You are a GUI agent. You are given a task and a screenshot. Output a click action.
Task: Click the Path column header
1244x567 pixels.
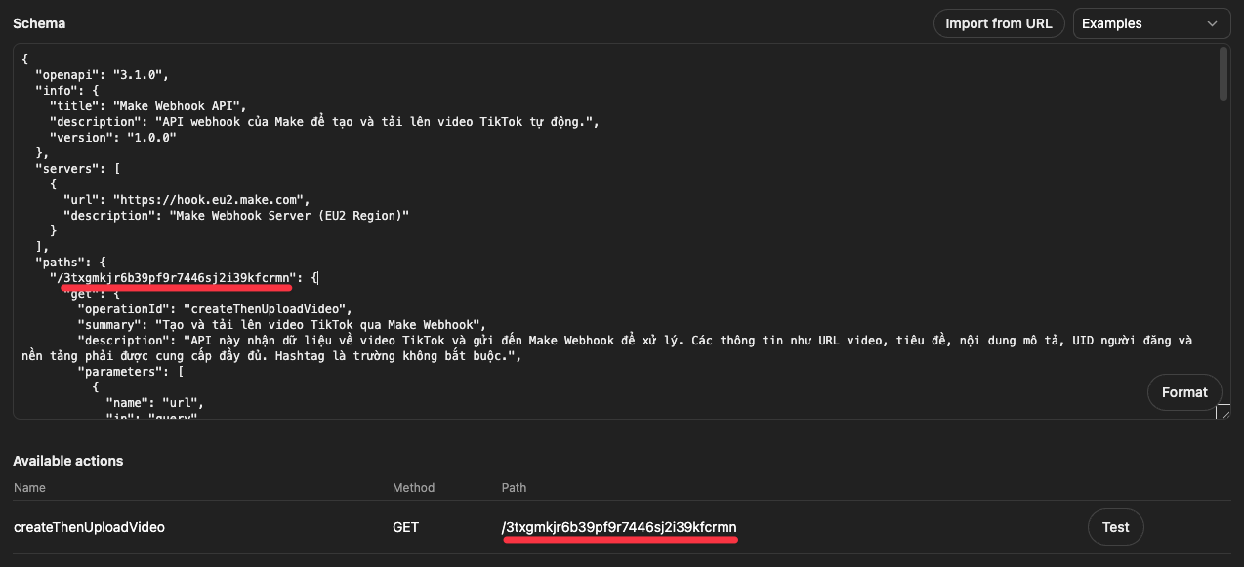coord(514,487)
